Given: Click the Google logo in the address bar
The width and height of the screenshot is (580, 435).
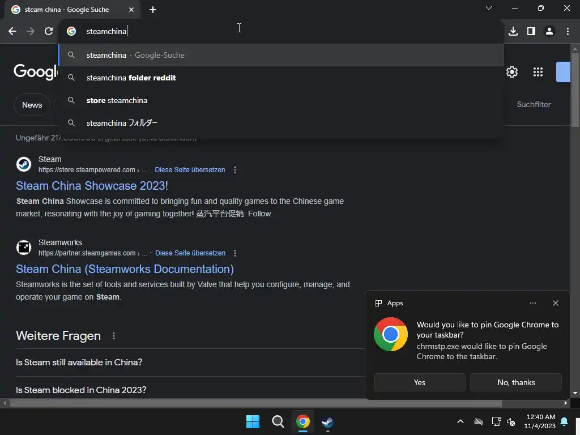Looking at the screenshot, I should click(71, 32).
